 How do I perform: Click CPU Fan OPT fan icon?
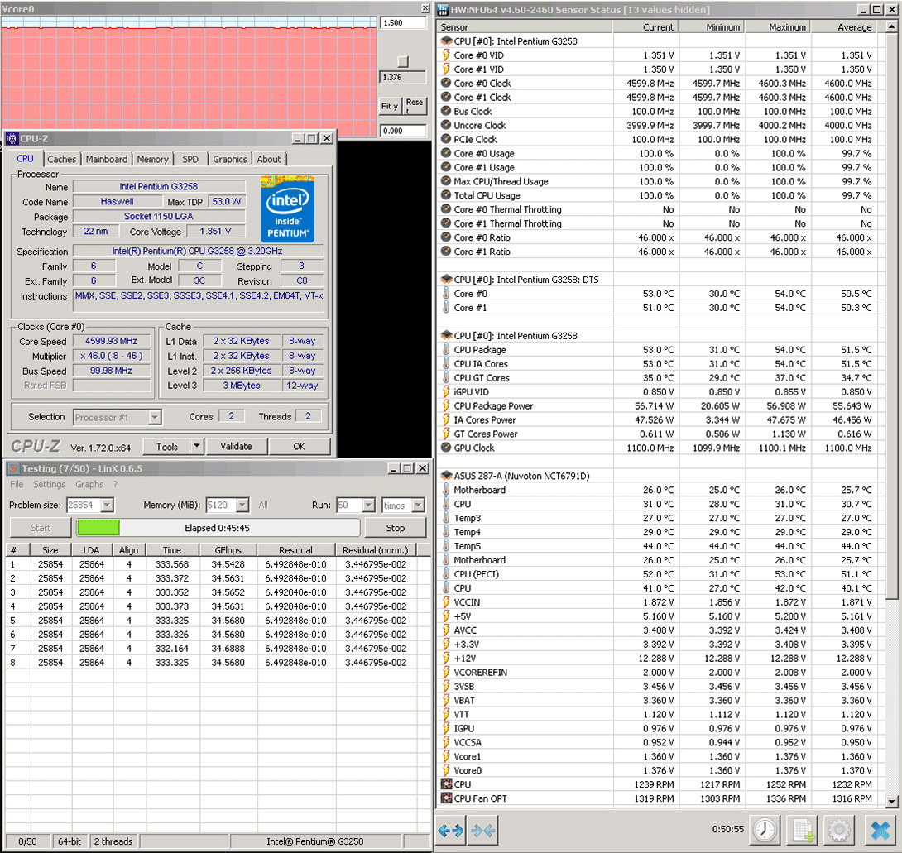[x=446, y=798]
